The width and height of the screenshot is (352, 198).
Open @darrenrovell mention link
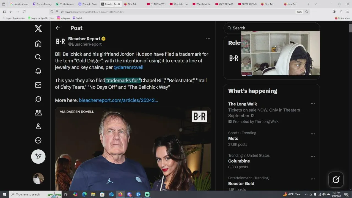pos(128,67)
